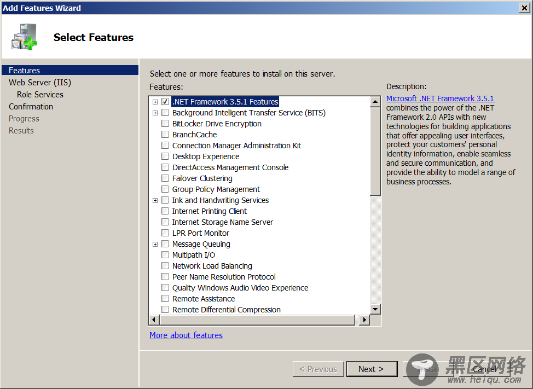Enable Message Queuing checkbox
This screenshot has height=389, width=533.
pyautogui.click(x=165, y=244)
